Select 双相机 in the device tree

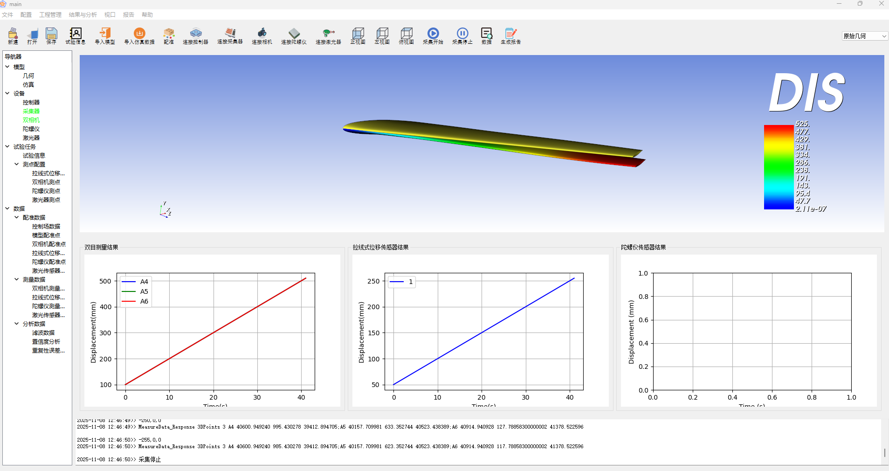(x=31, y=120)
